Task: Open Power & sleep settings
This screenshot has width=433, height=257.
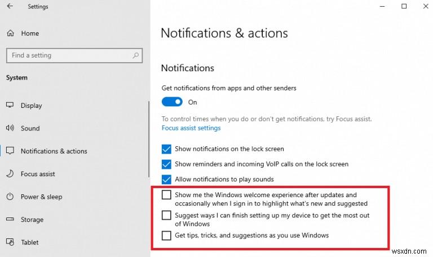Action: (41, 197)
